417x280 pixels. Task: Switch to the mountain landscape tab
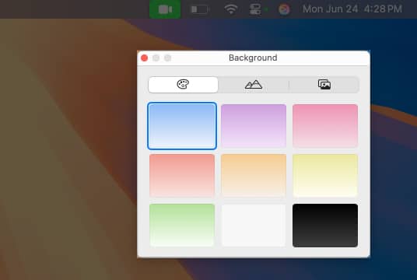click(x=253, y=85)
